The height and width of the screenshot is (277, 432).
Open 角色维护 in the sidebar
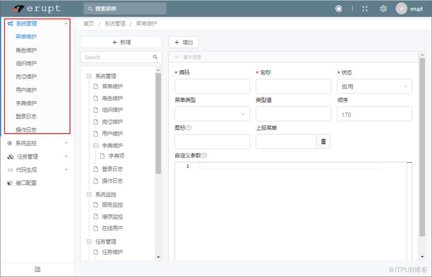coord(26,50)
